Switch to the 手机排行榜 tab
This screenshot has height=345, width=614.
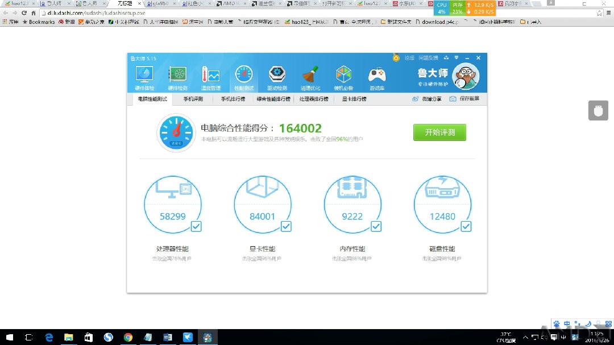pos(233,99)
